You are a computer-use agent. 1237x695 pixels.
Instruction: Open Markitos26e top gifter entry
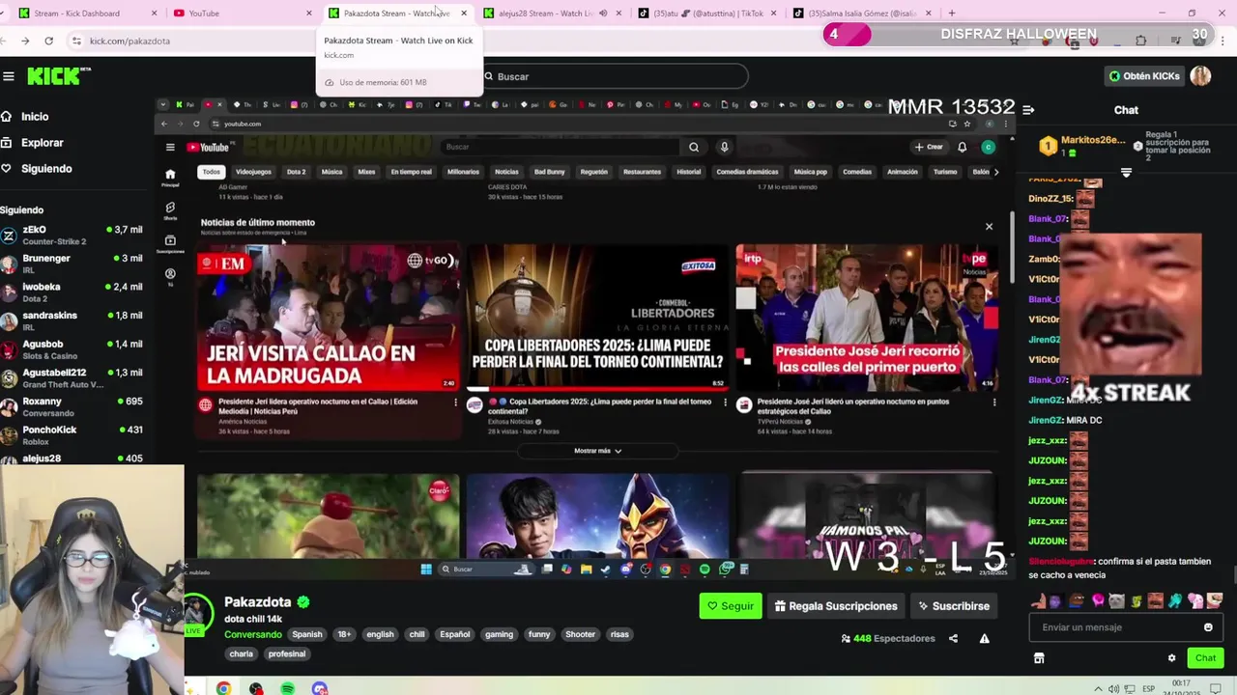(x=1082, y=146)
